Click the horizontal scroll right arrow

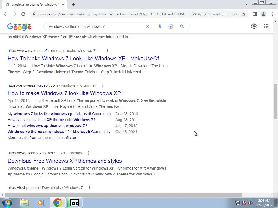(x=271, y=195)
